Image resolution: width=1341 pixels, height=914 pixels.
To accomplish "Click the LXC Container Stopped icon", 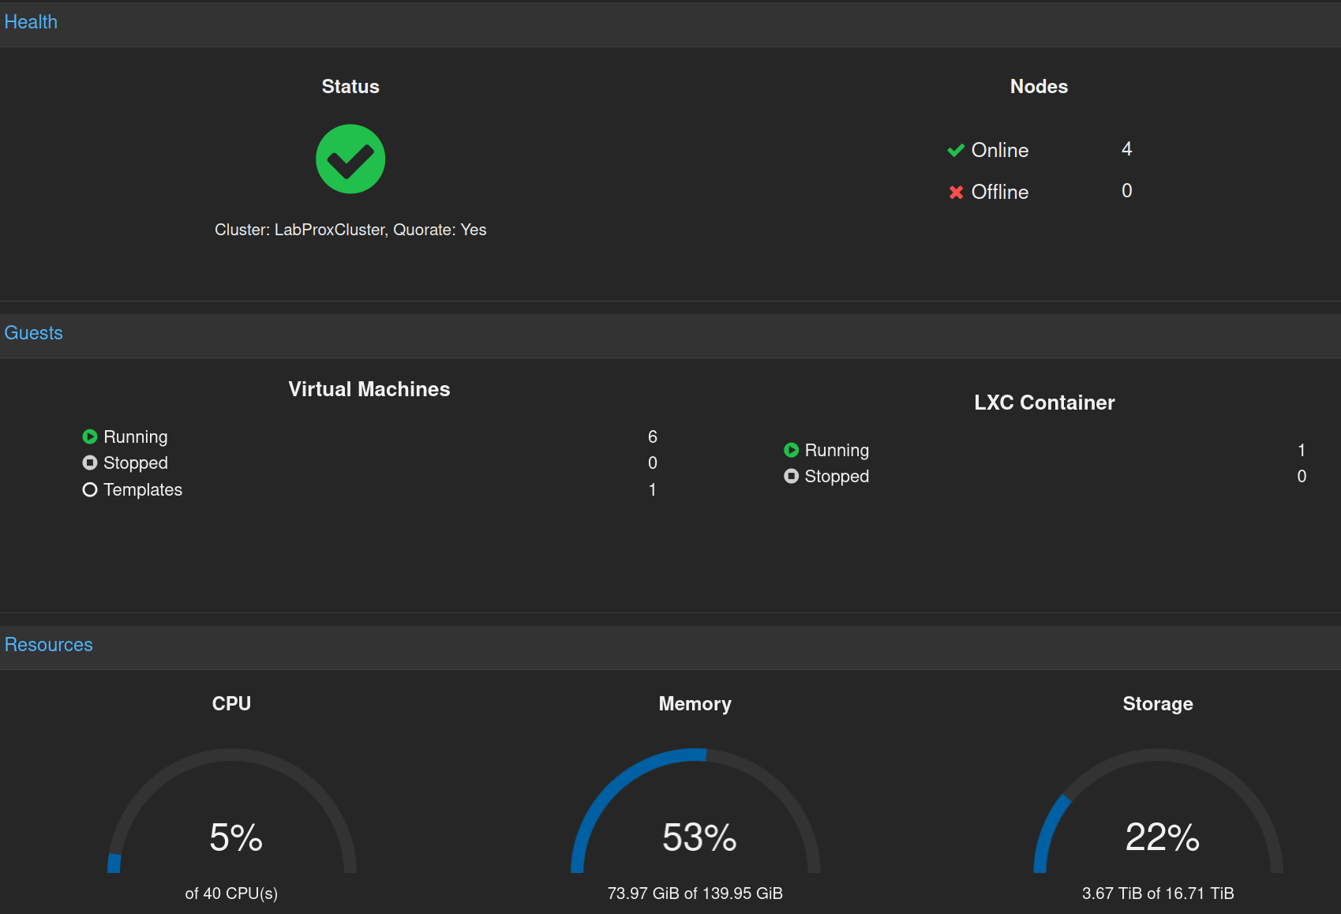I will (791, 476).
